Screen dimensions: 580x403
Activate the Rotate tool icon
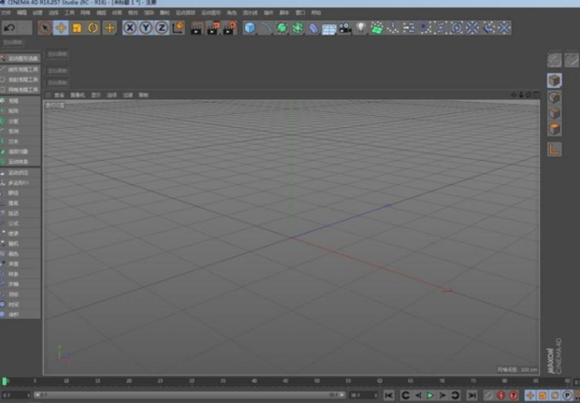tap(94, 28)
